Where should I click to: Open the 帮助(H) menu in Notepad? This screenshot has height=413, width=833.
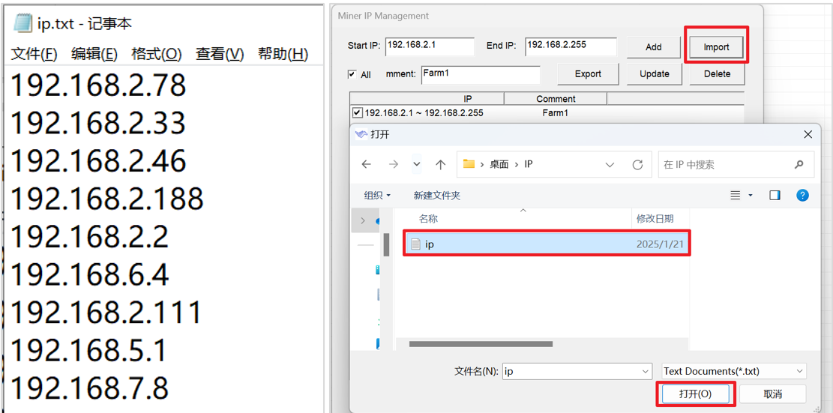click(x=283, y=54)
